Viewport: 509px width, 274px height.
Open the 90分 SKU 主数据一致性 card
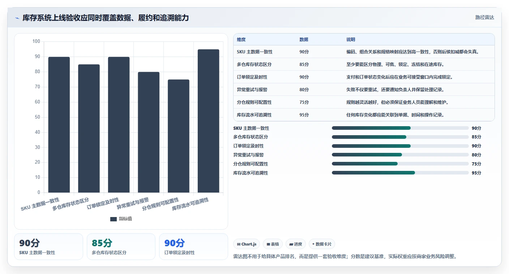pyautogui.click(x=48, y=247)
